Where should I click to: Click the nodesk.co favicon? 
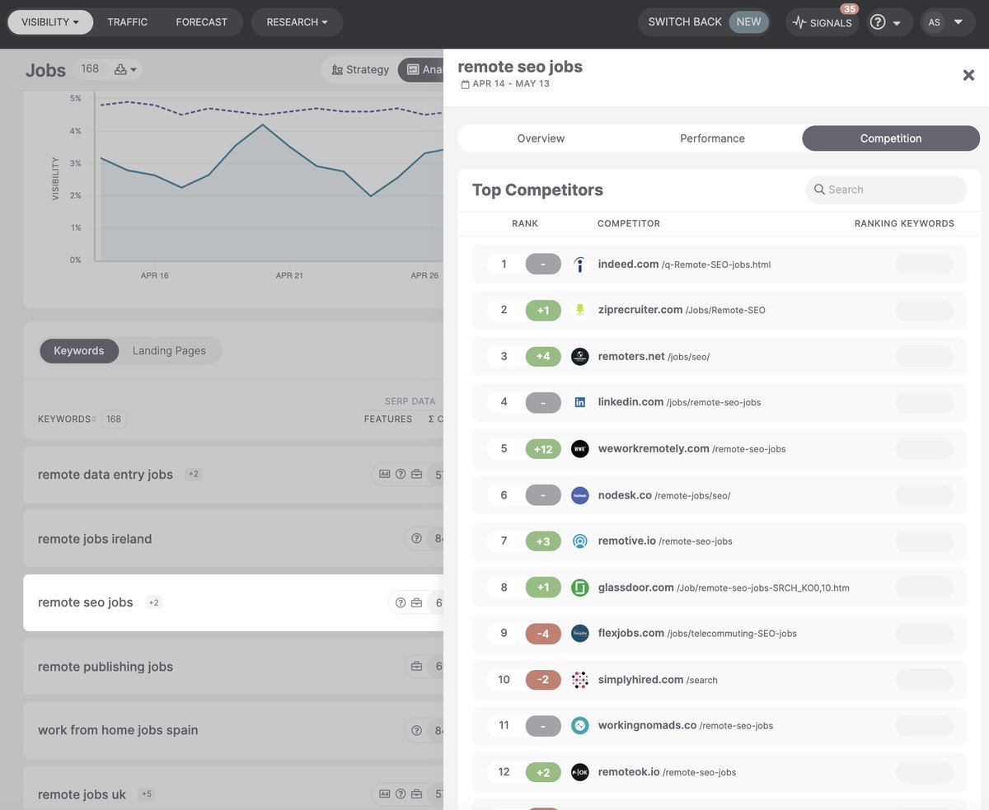click(x=580, y=495)
